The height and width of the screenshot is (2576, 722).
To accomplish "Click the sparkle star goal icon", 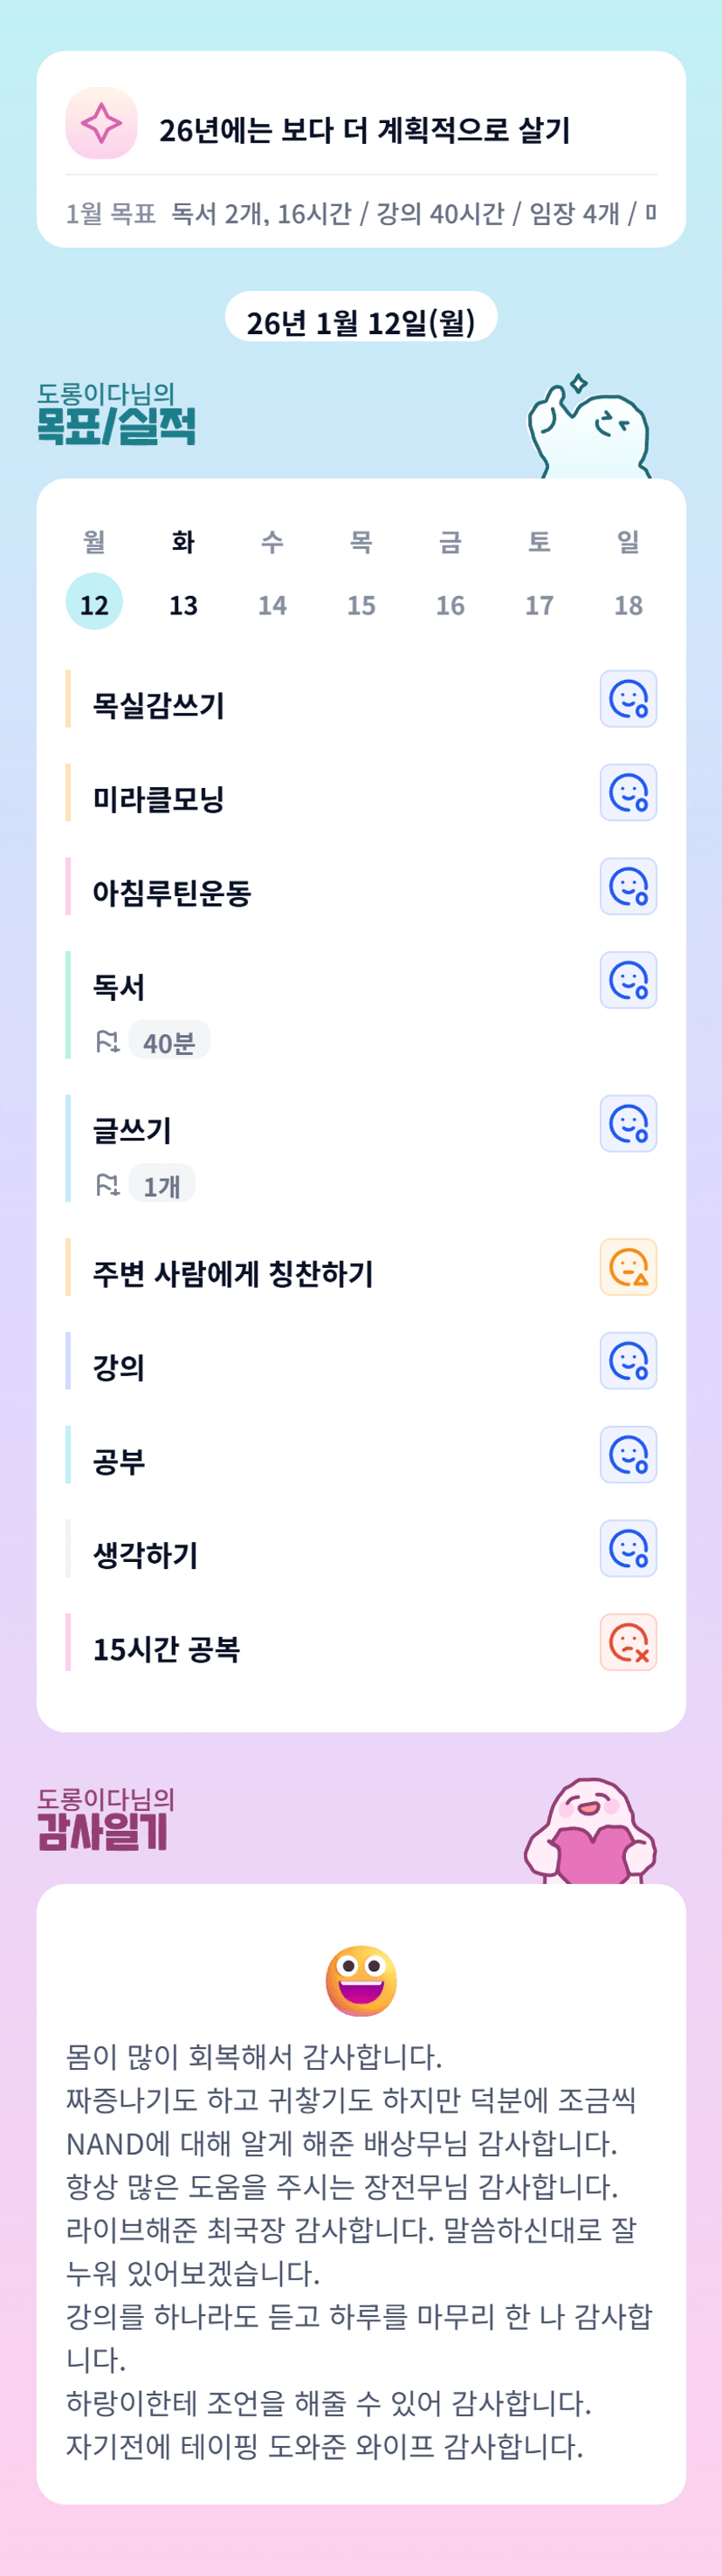I will tap(101, 124).
